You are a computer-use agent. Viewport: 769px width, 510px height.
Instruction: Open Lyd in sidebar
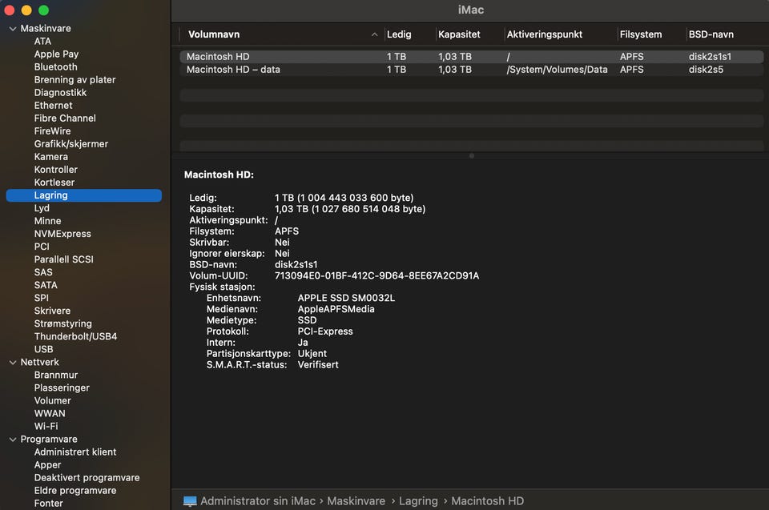pos(42,208)
